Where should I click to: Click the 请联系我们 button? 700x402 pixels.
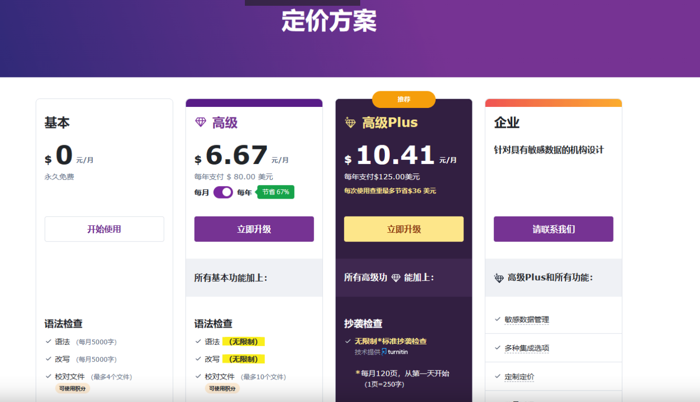click(x=553, y=229)
